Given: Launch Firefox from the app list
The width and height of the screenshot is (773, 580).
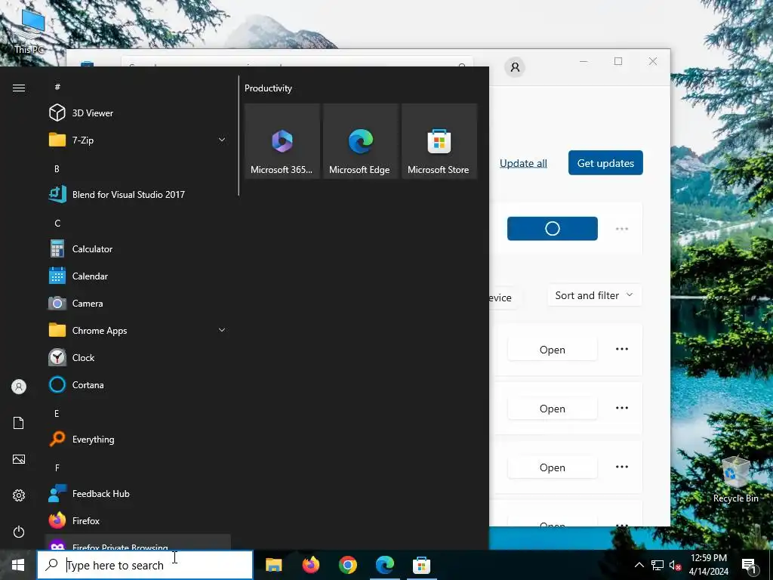Looking at the screenshot, I should coord(138,521).
